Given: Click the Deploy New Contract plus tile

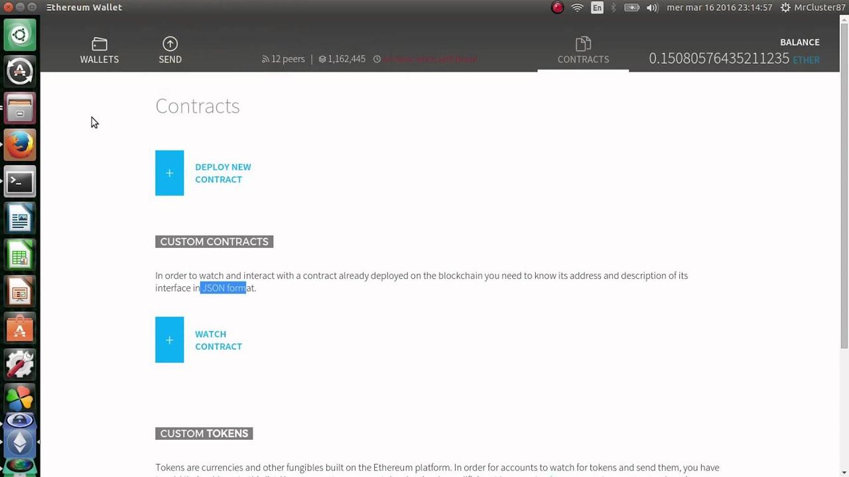Looking at the screenshot, I should [170, 173].
